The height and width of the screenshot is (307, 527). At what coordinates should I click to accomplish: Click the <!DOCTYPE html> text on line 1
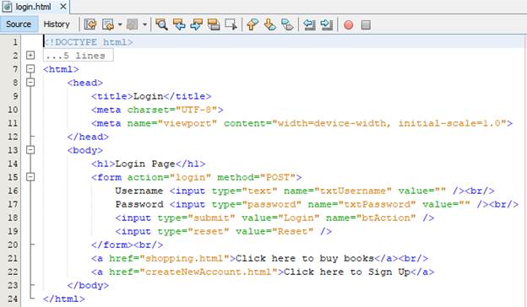click(89, 42)
